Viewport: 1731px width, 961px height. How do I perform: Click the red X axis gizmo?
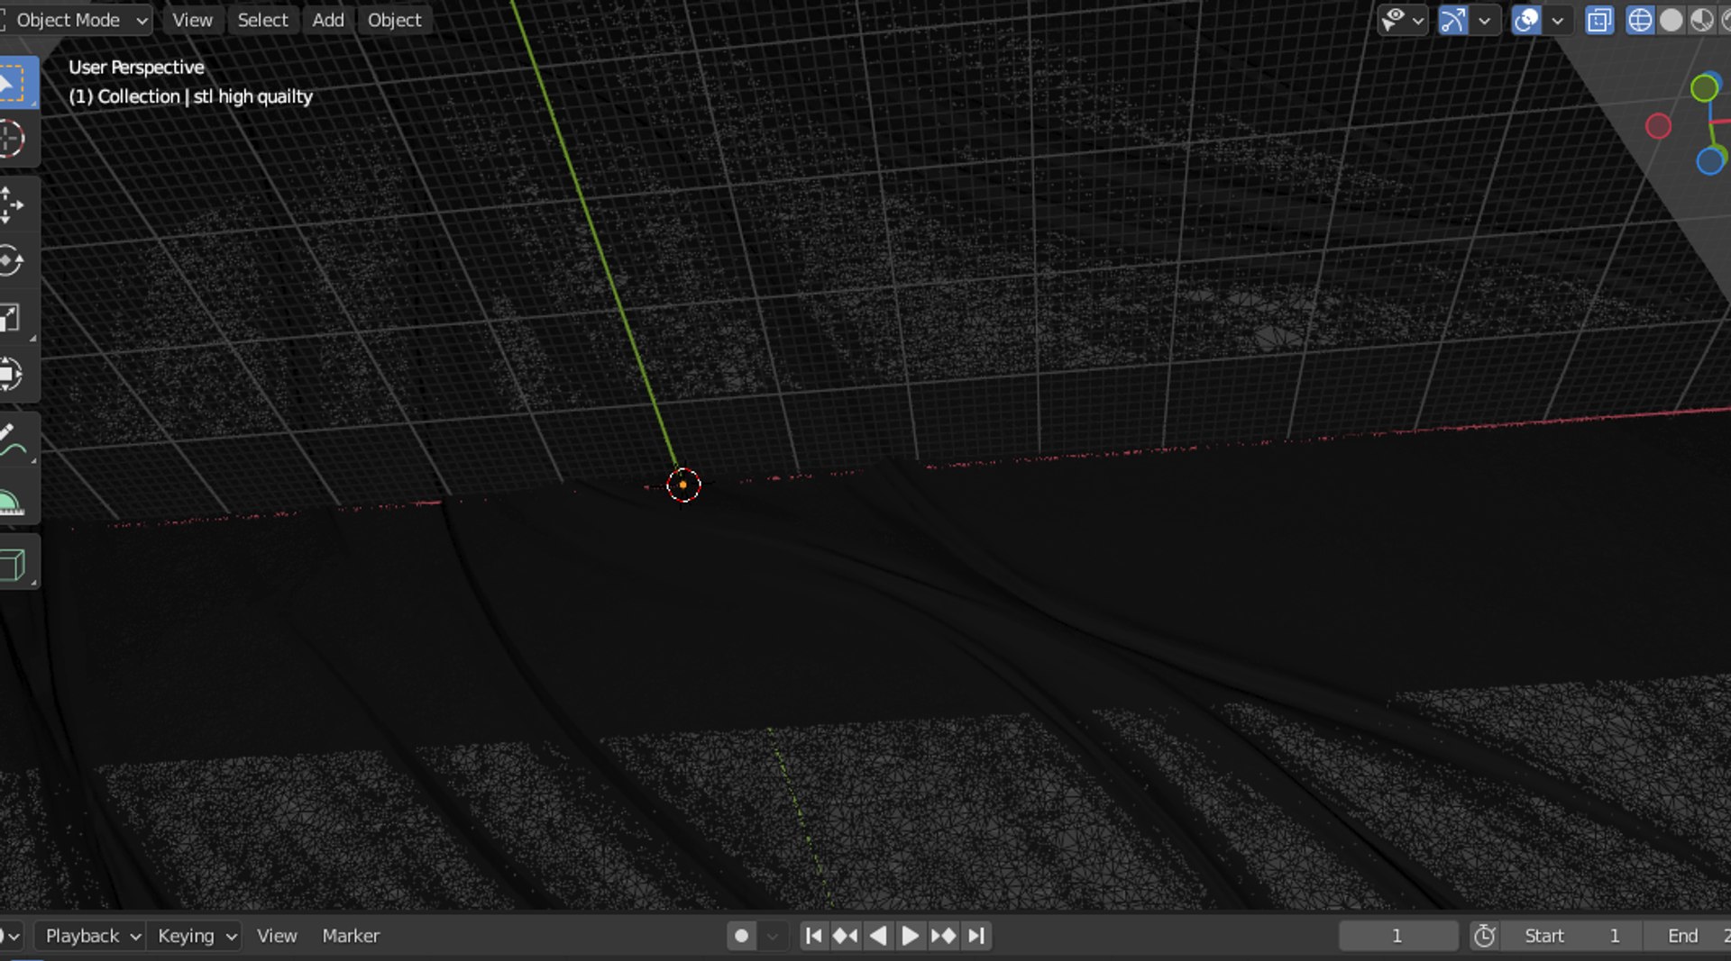[1658, 126]
